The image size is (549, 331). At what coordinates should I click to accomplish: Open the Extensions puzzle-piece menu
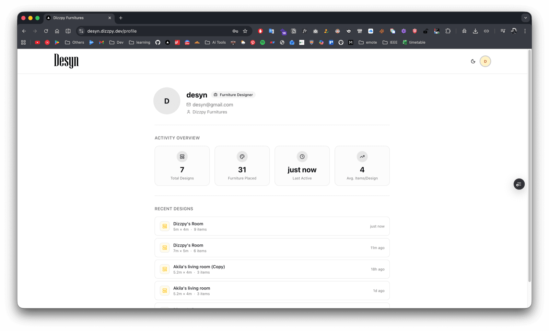click(x=448, y=31)
